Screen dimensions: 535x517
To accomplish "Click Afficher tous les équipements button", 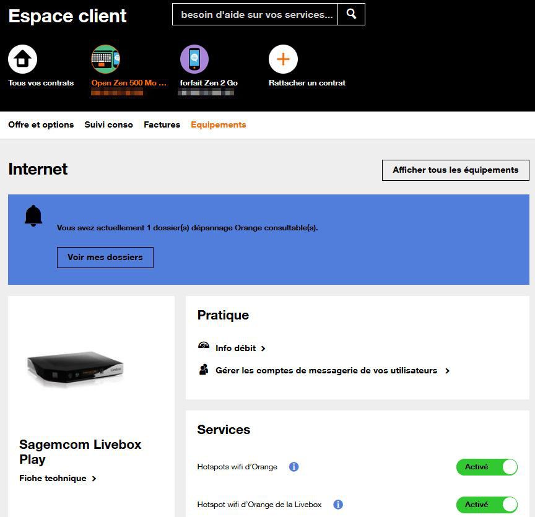I will click(x=455, y=170).
